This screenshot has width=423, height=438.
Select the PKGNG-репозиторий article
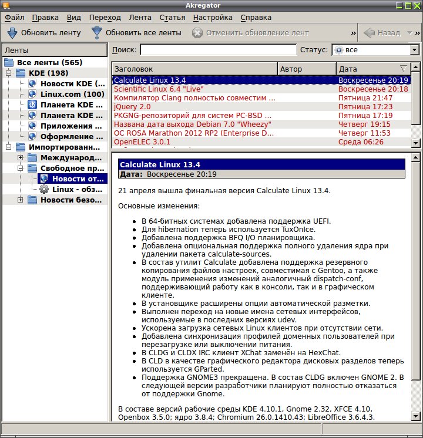click(x=261, y=116)
